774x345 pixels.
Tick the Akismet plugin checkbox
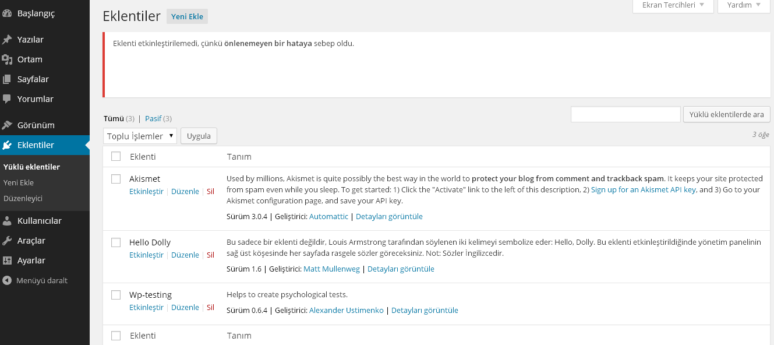tap(116, 179)
